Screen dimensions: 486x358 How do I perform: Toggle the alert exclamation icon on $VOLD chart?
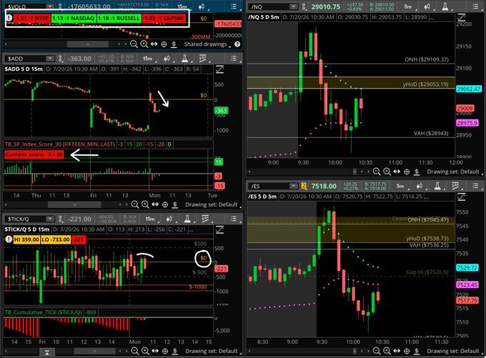9,18
